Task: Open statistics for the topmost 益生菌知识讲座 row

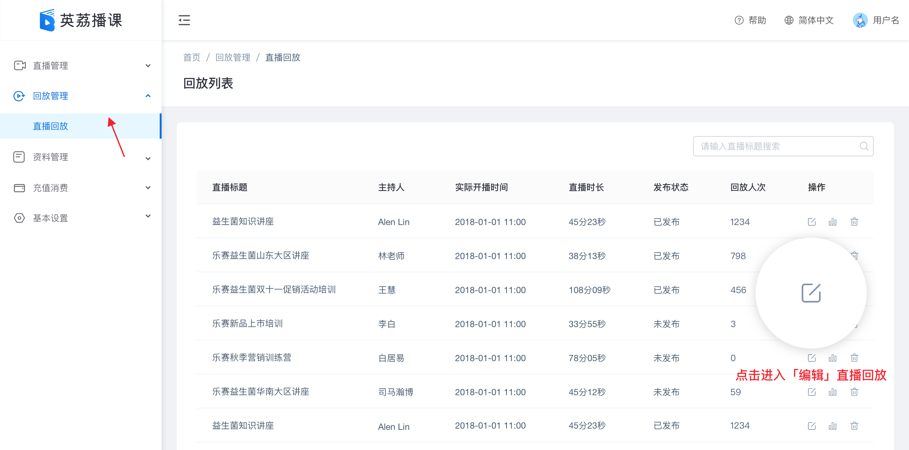Action: [833, 222]
